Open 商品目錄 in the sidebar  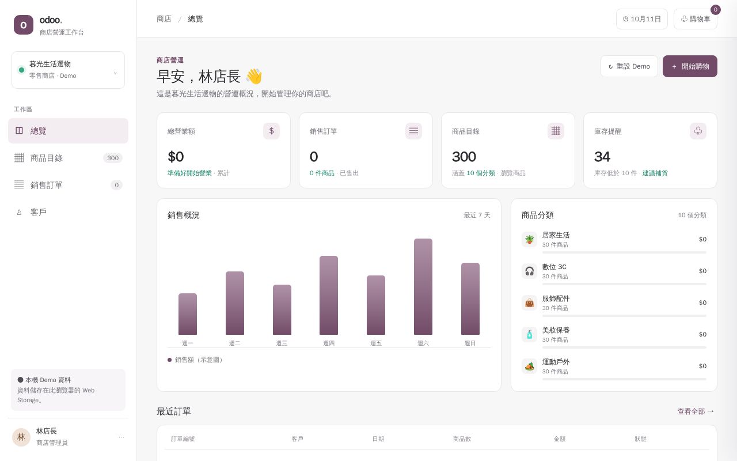click(x=68, y=158)
